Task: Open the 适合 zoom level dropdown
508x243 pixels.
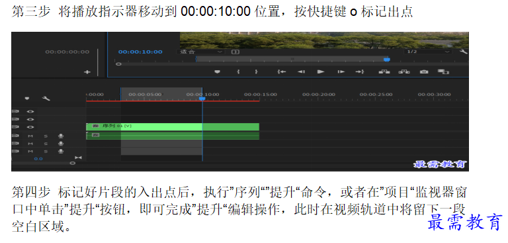Action: [201, 52]
